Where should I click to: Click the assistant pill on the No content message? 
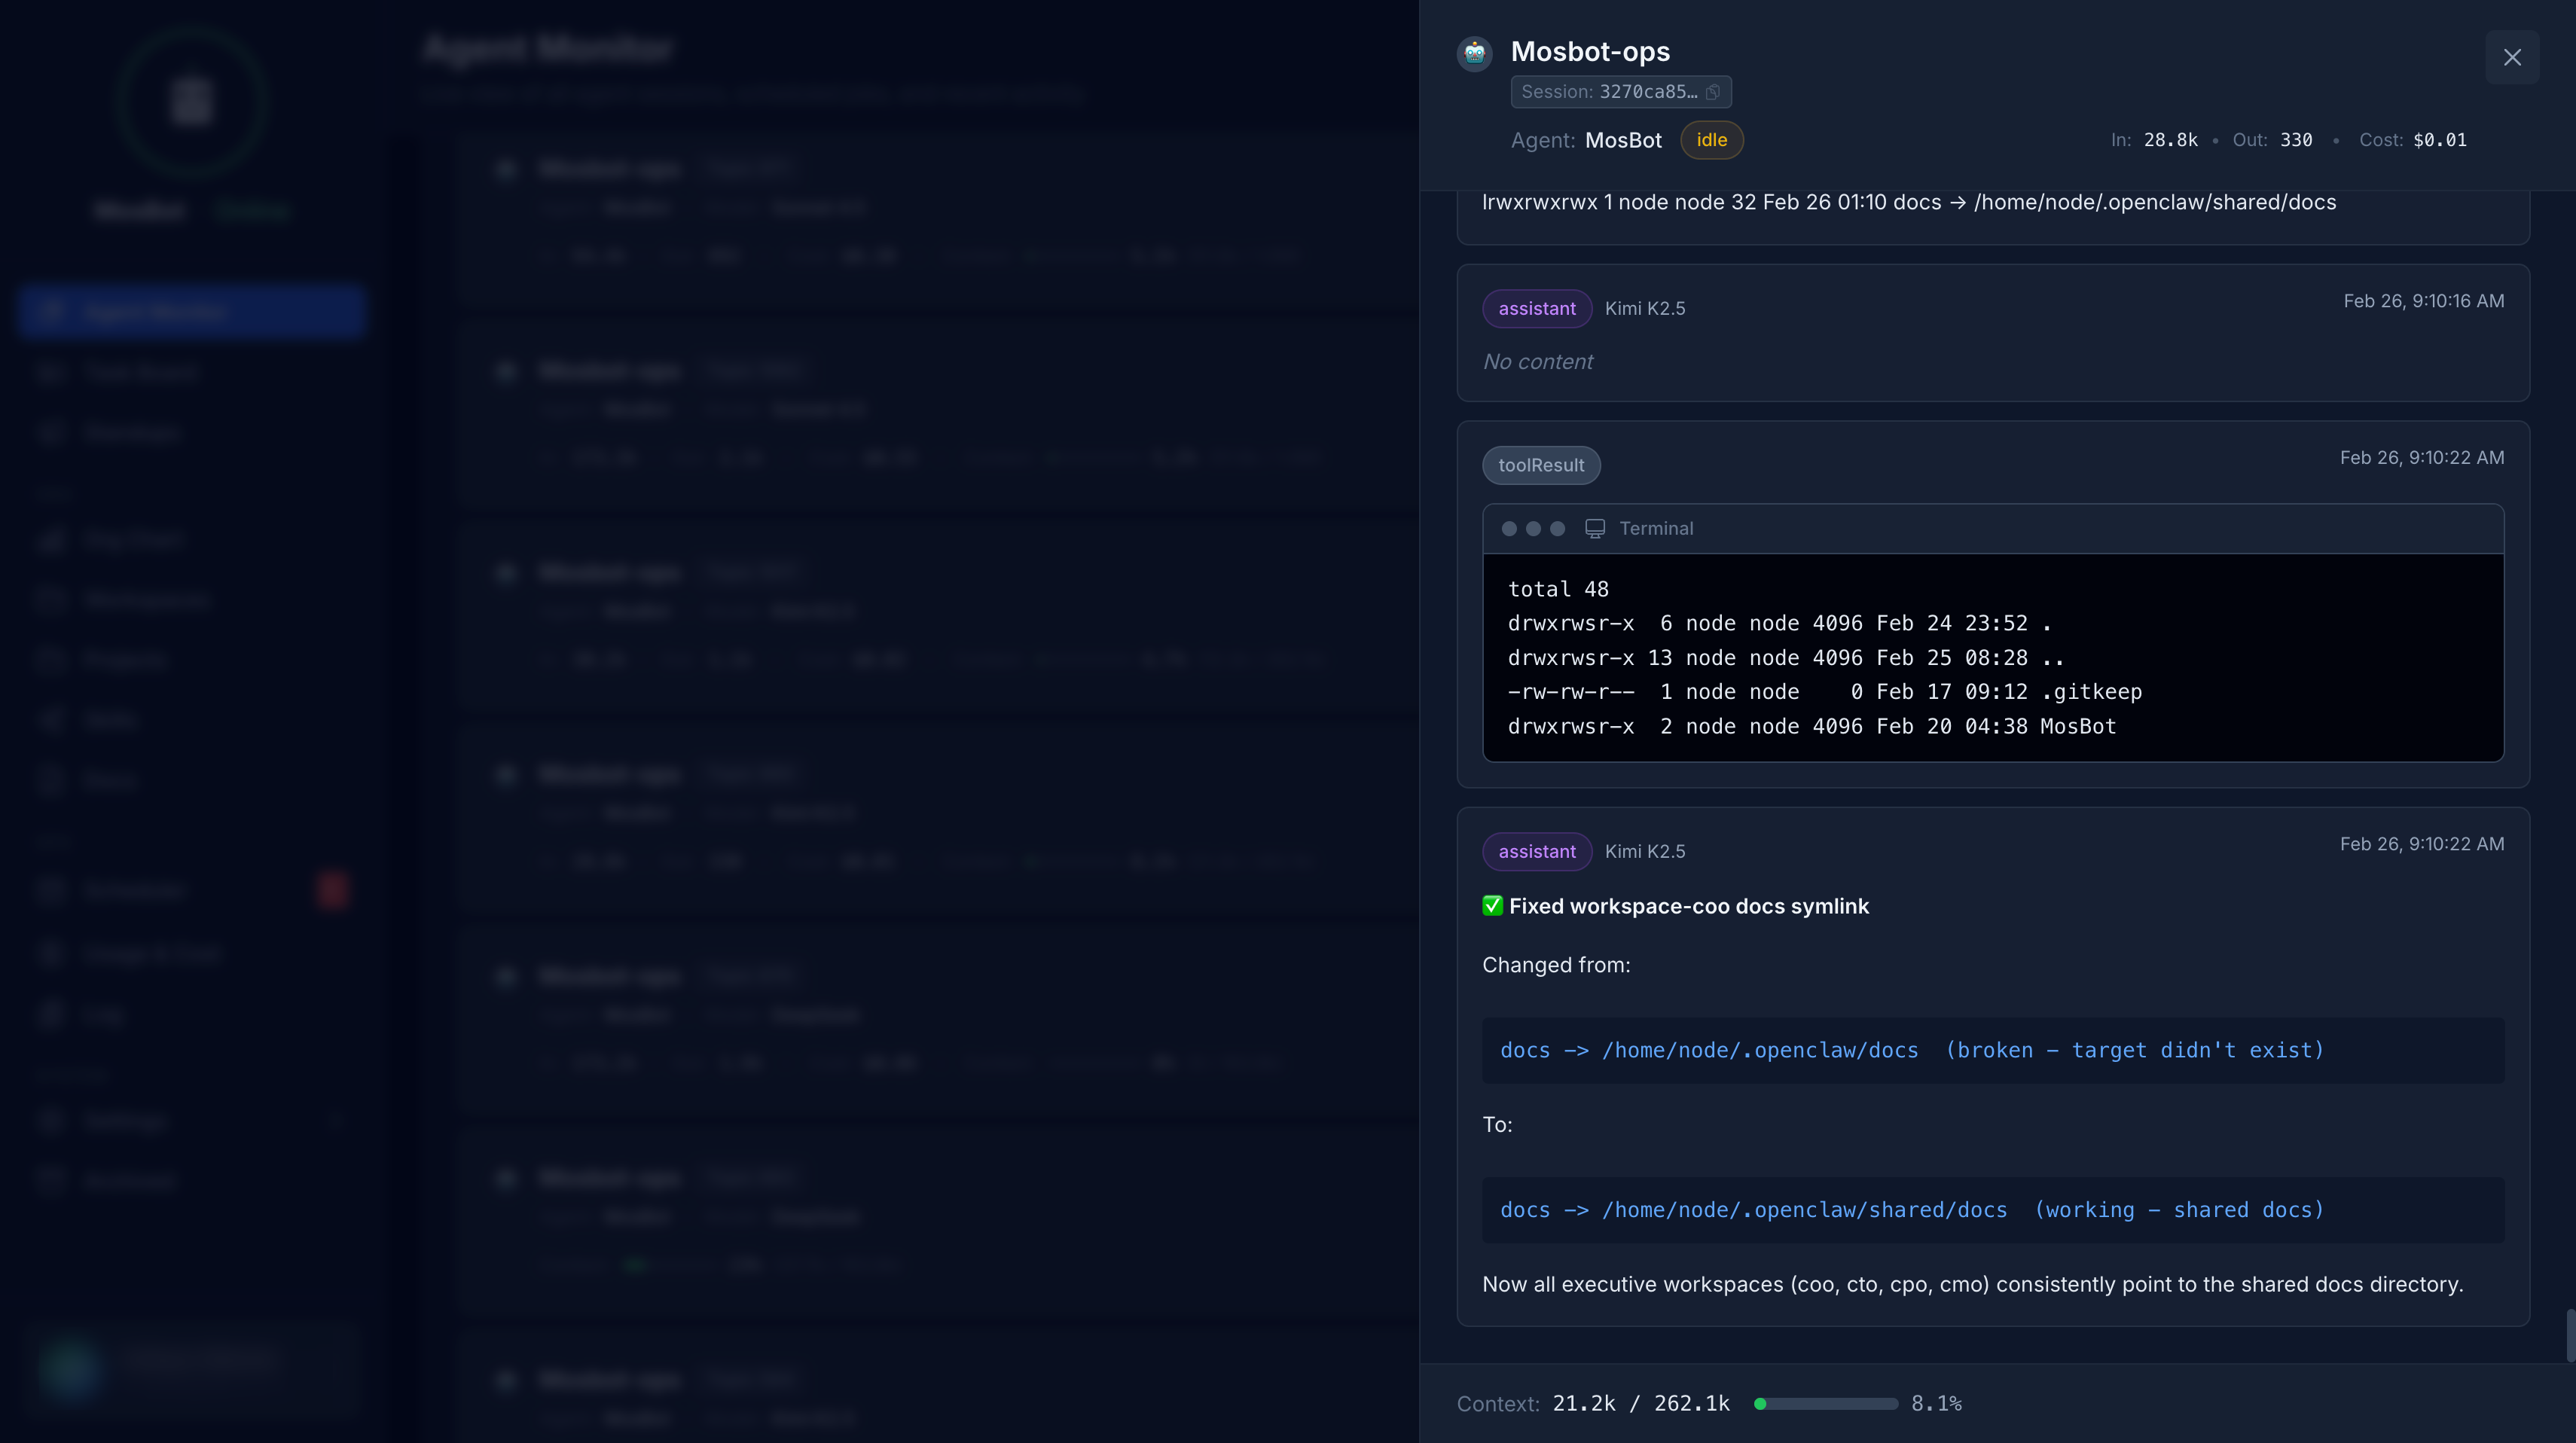pos(1536,308)
